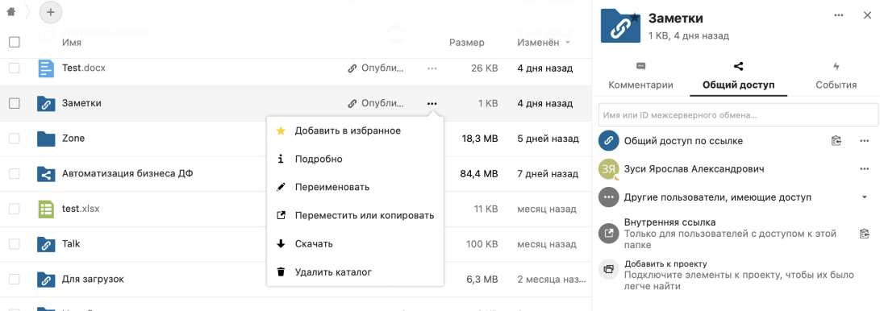Tick the checkbox for Для загрузок

(x=15, y=279)
